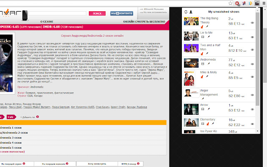
Task: Open the Arrow show thumbnail
Action: tap(191, 109)
